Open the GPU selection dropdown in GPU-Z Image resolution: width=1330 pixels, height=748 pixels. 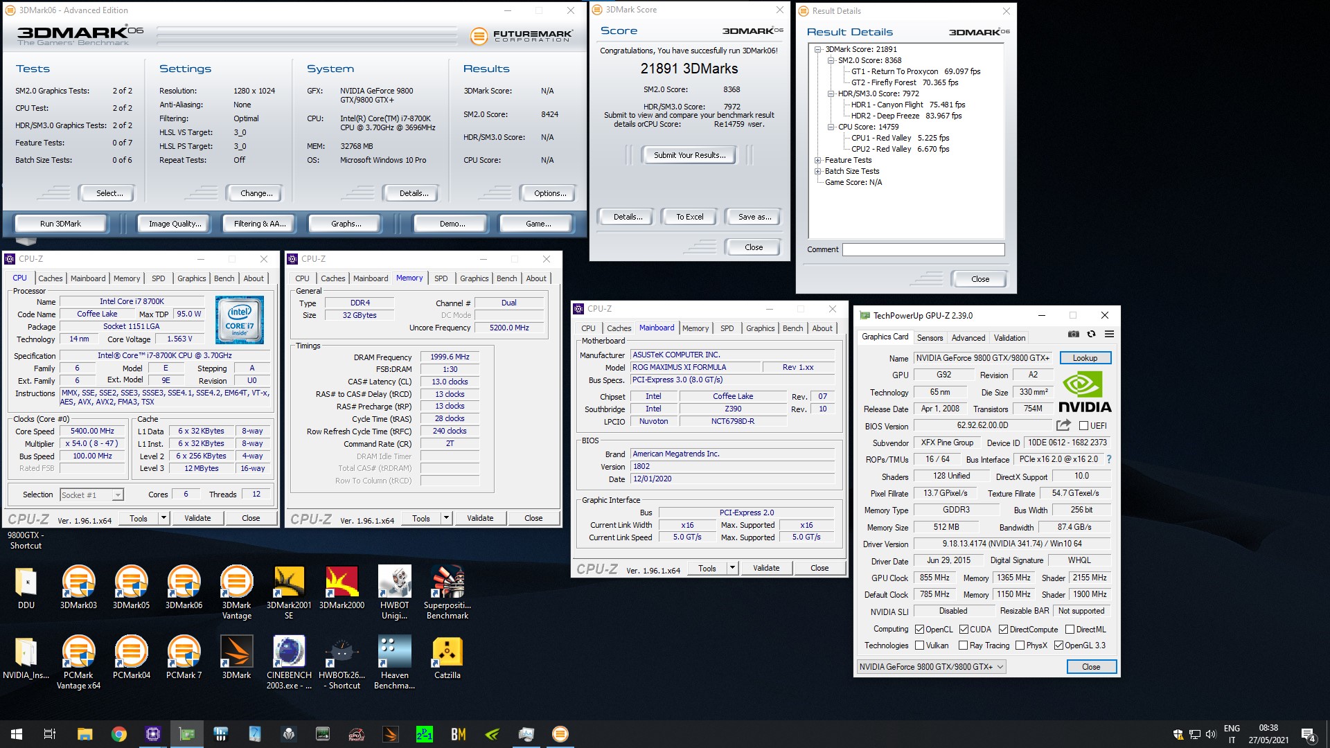coord(931,666)
